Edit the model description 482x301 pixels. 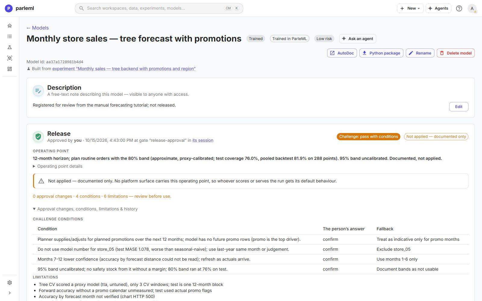pos(459,107)
